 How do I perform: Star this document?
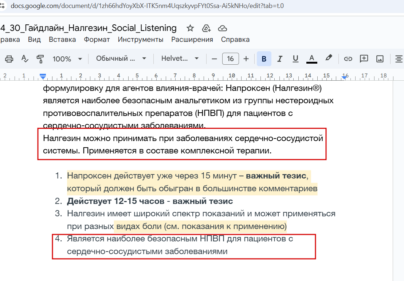coord(190,28)
